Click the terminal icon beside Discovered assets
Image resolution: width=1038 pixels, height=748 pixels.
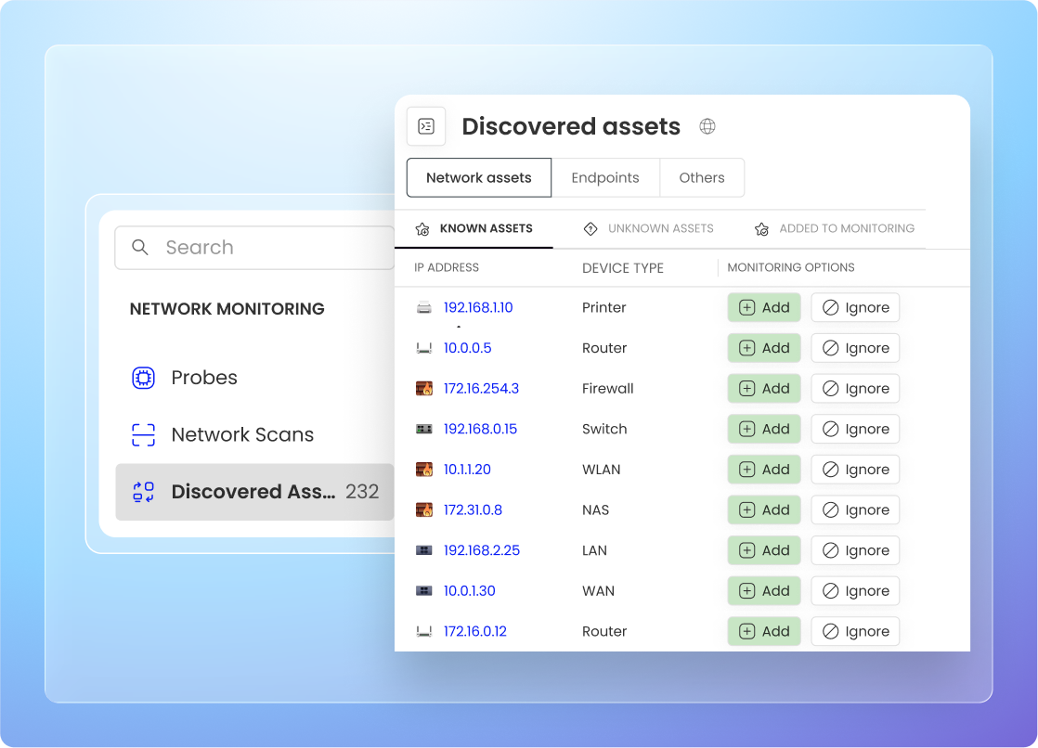click(x=426, y=126)
